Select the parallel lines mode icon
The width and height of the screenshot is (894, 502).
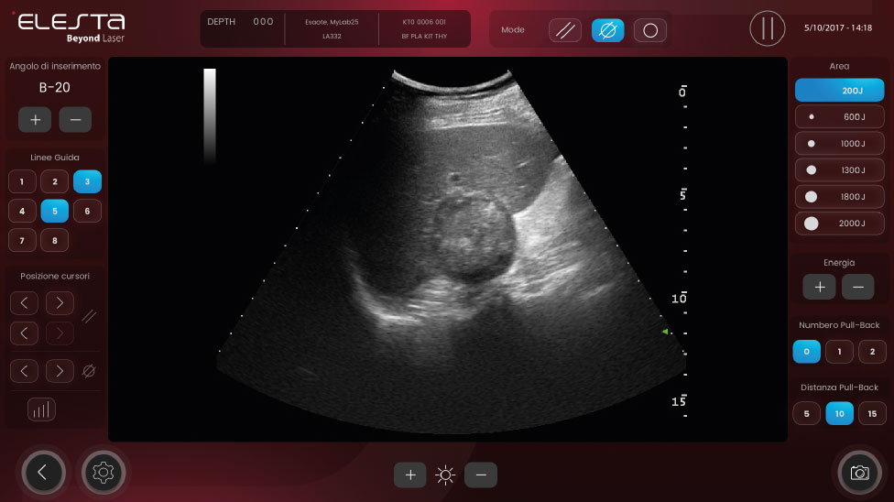pyautogui.click(x=565, y=30)
